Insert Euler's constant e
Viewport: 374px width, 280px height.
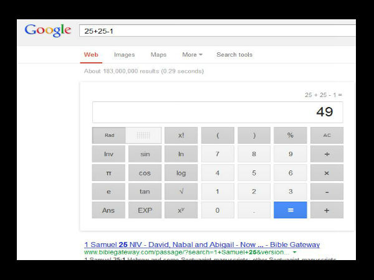point(108,192)
